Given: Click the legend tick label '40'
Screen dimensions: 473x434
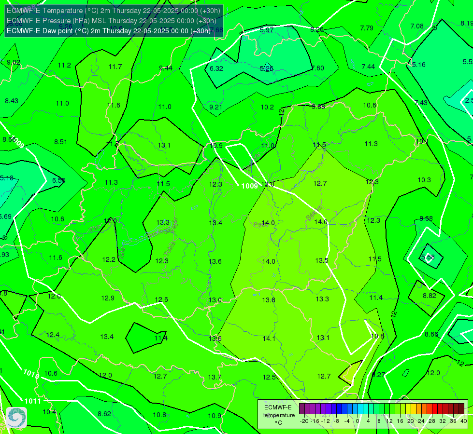Looking at the screenshot, I should point(464,421).
